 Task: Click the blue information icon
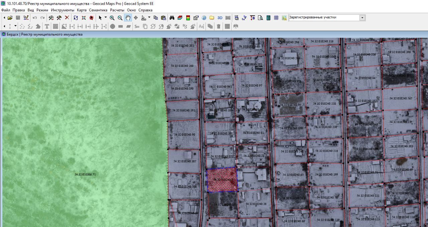(x=204, y=18)
